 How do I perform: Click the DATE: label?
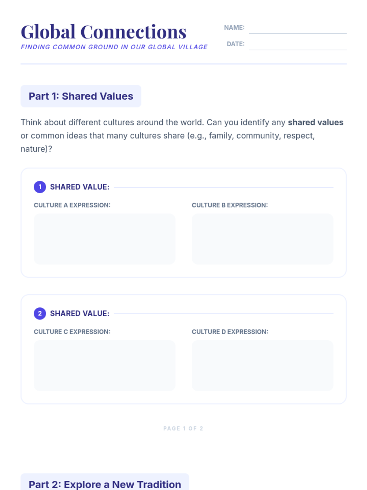235,44
